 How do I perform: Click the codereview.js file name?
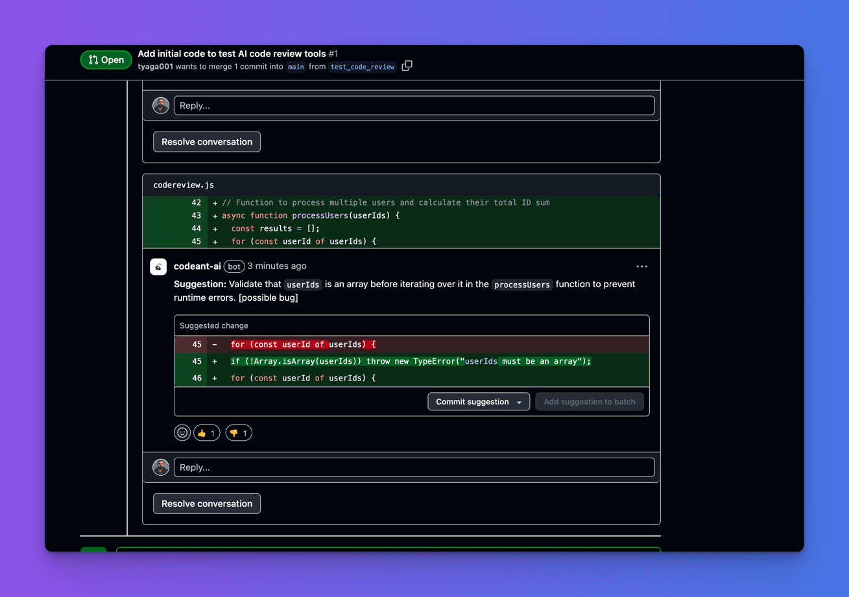(x=184, y=185)
